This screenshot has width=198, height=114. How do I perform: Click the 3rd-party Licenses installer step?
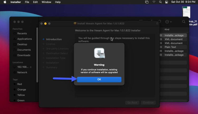click(57, 49)
